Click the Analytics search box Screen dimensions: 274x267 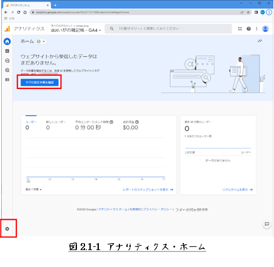coord(168,29)
